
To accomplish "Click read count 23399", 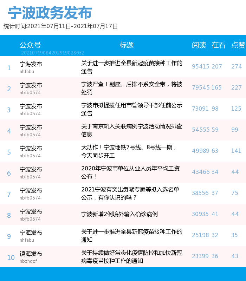I will [x=200, y=256].
